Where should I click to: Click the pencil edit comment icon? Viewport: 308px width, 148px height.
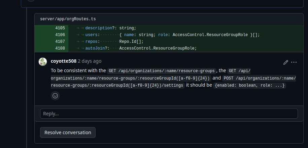285,62
